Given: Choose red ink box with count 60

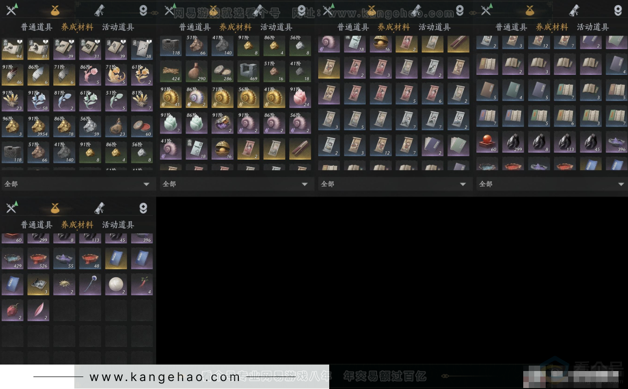Looking at the screenshot, I should tap(142, 127).
